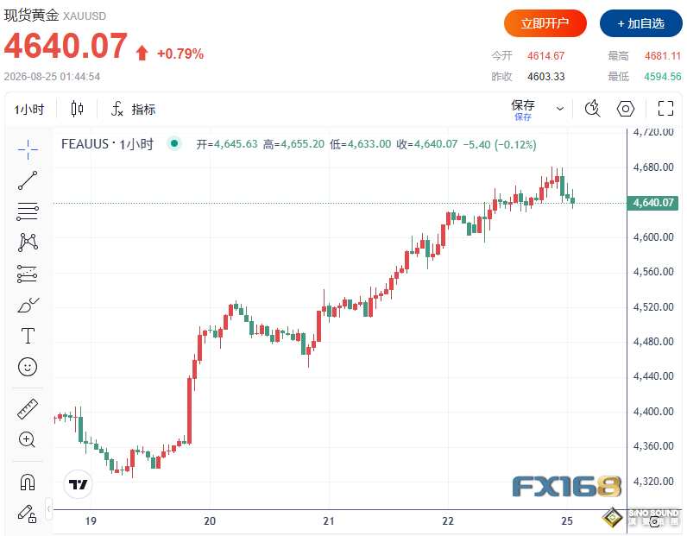
Task: Open the forecasting and measurement tools
Action: click(28, 274)
